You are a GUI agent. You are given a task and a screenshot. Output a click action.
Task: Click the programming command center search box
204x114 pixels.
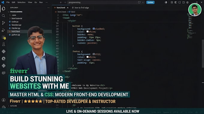pos(102,2)
